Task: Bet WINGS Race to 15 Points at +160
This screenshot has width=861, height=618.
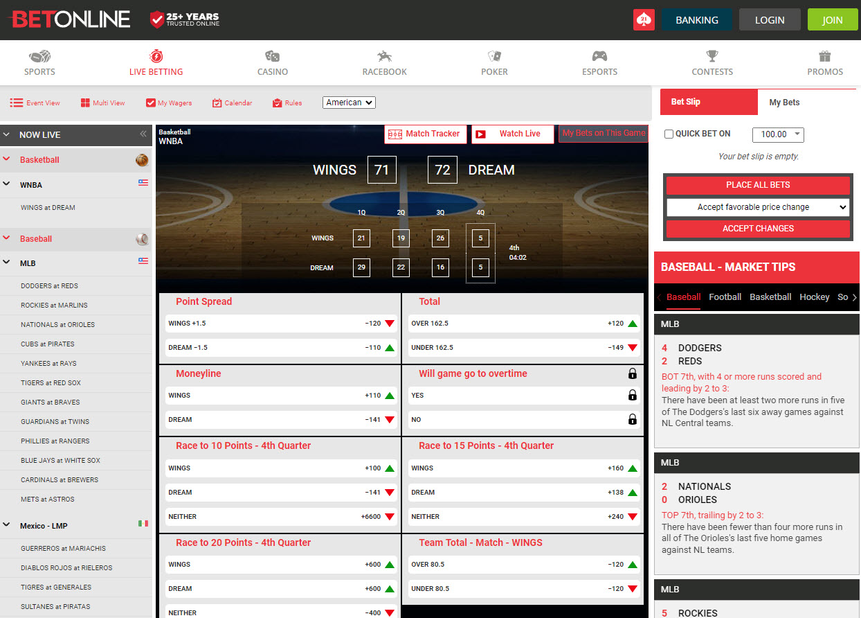Action: coord(523,468)
